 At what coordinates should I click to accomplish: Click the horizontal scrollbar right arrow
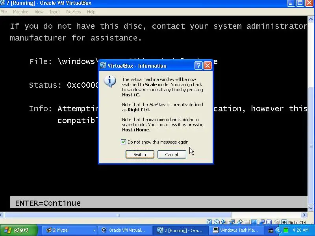point(304,215)
